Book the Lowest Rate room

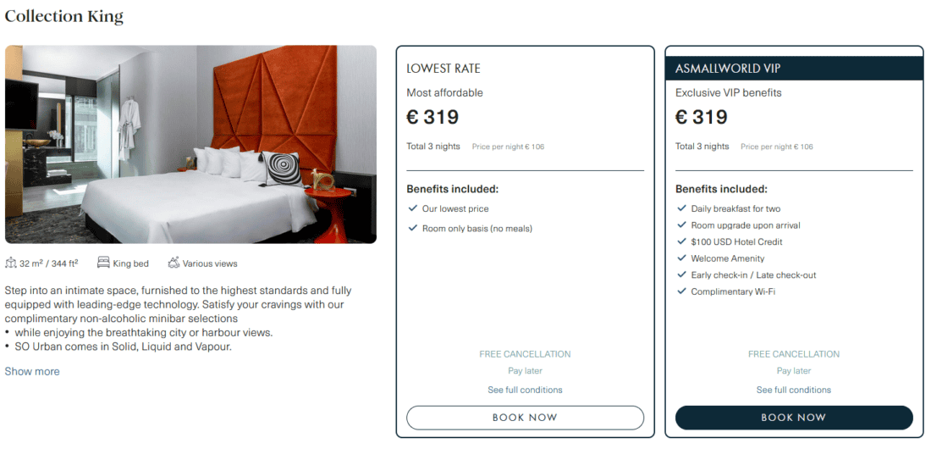click(525, 418)
